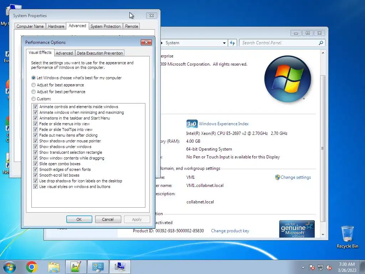Screen dimensions: 365x274
Task: Switch to the Control Panel taskbar button
Action: (x=98, y=267)
